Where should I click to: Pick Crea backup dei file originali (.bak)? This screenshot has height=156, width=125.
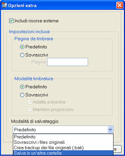[x=63, y=148]
